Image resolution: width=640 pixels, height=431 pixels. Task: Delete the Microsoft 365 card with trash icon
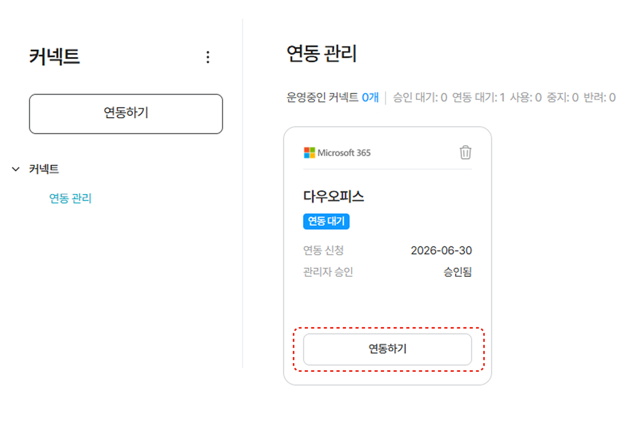465,152
